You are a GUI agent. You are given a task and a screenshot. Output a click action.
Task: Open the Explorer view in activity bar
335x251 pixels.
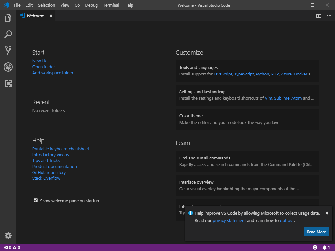tap(8, 18)
